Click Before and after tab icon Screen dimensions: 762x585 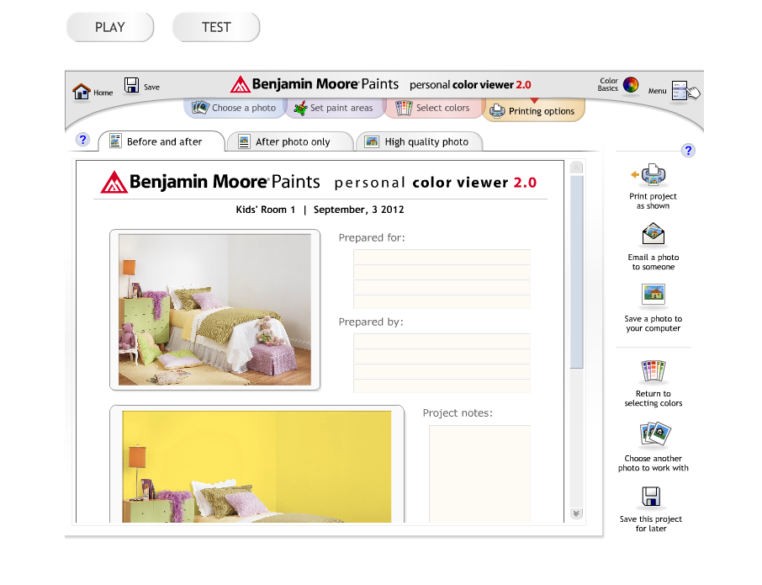tap(115, 141)
